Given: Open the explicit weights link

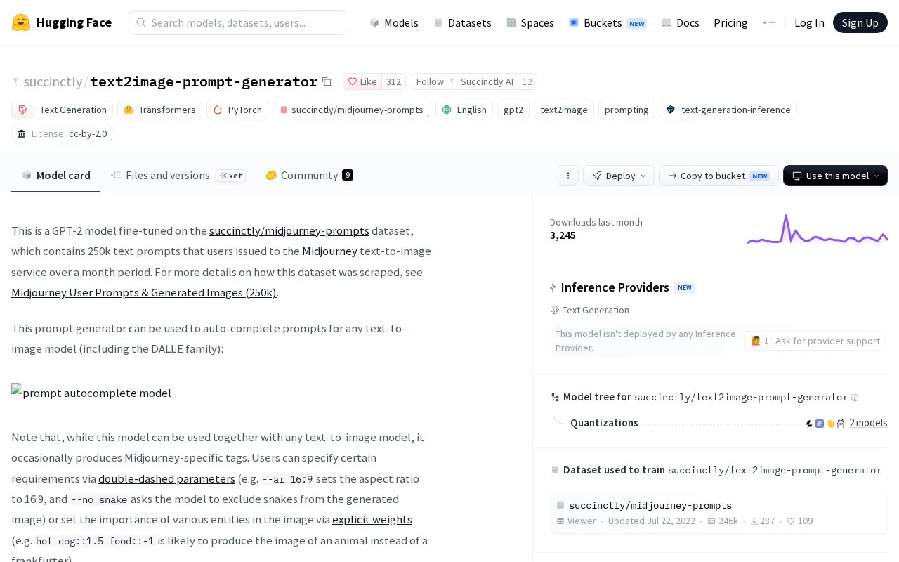Looking at the screenshot, I should (372, 520).
